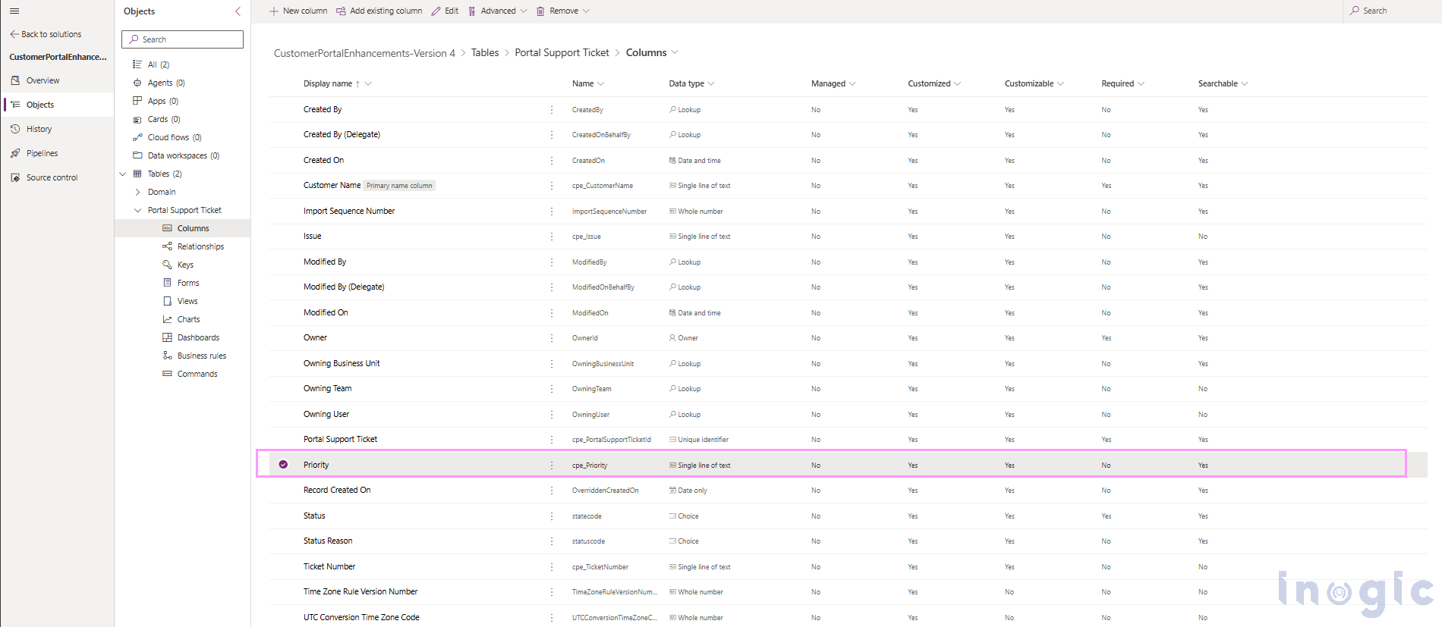Click the Tables breadcrumb link

(x=485, y=52)
